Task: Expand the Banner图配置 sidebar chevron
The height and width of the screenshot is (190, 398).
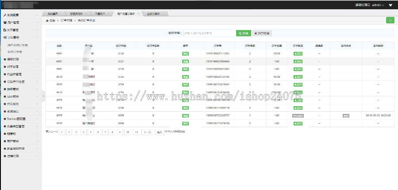Action: (x=37, y=119)
